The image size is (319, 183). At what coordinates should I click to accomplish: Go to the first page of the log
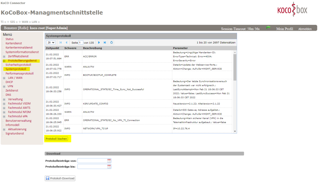(61, 42)
